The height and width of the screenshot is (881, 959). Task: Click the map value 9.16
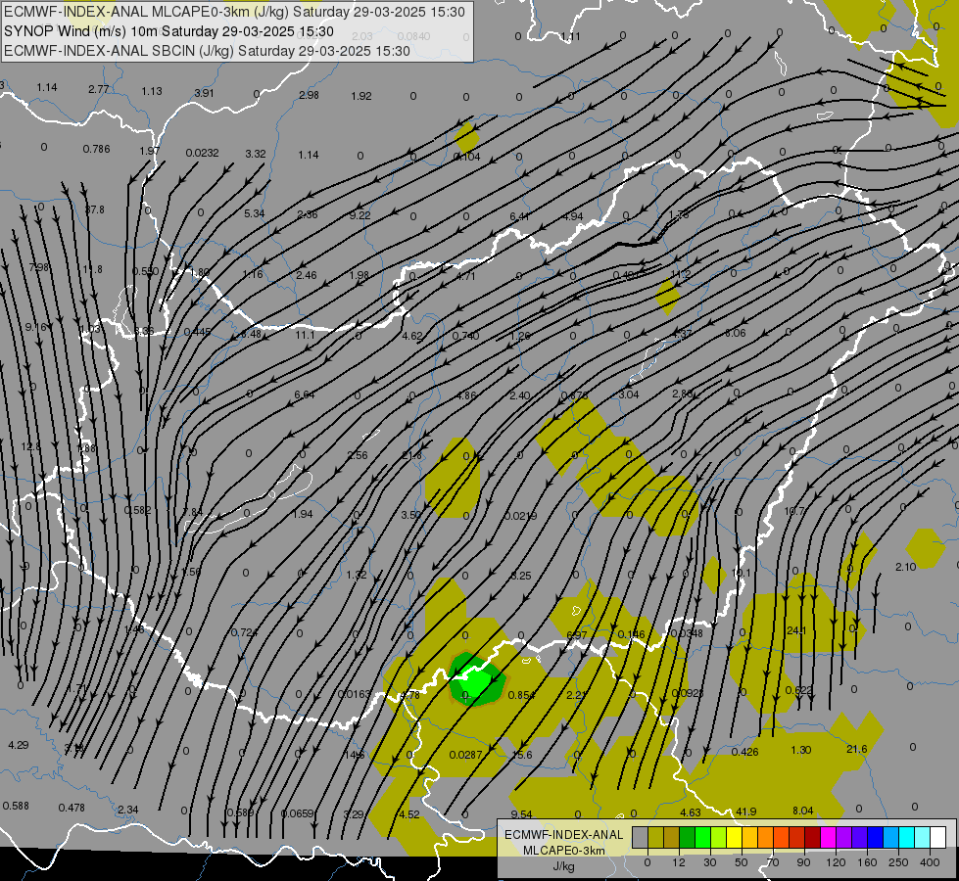[x=35, y=327]
